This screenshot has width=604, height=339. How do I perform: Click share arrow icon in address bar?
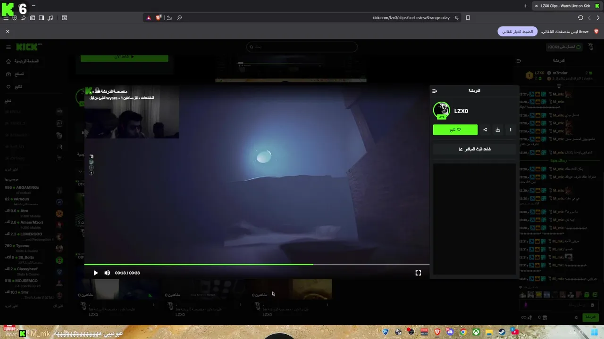[x=169, y=18]
